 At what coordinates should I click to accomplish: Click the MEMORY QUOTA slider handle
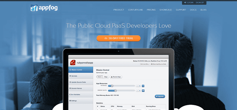(x=115, y=91)
